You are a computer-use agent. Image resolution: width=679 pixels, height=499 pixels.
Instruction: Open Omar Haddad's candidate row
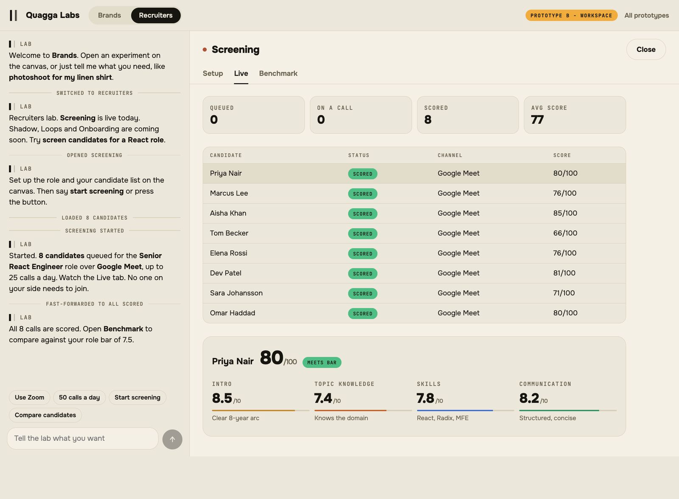pyautogui.click(x=414, y=313)
